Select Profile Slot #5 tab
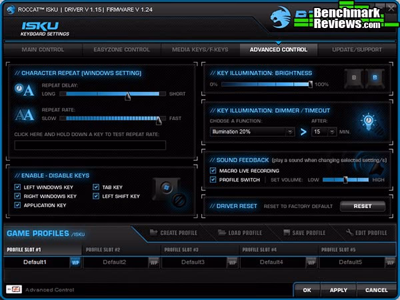This screenshot has width=400, height=300. pyautogui.click(x=357, y=249)
